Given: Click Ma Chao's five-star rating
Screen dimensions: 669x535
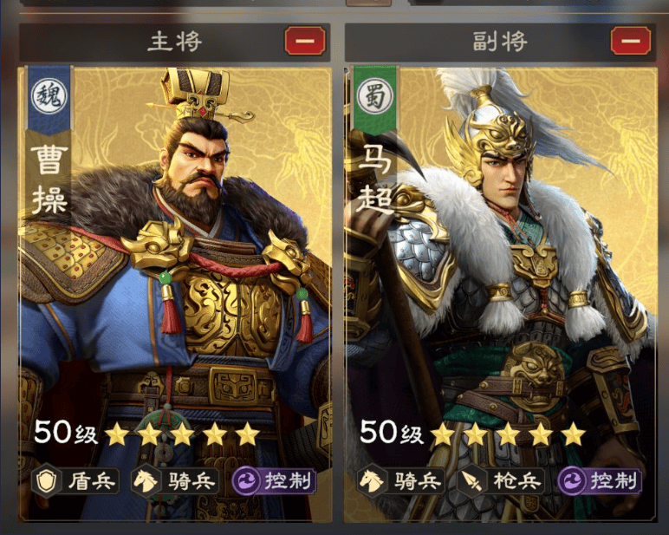Looking at the screenshot, I should [x=508, y=434].
